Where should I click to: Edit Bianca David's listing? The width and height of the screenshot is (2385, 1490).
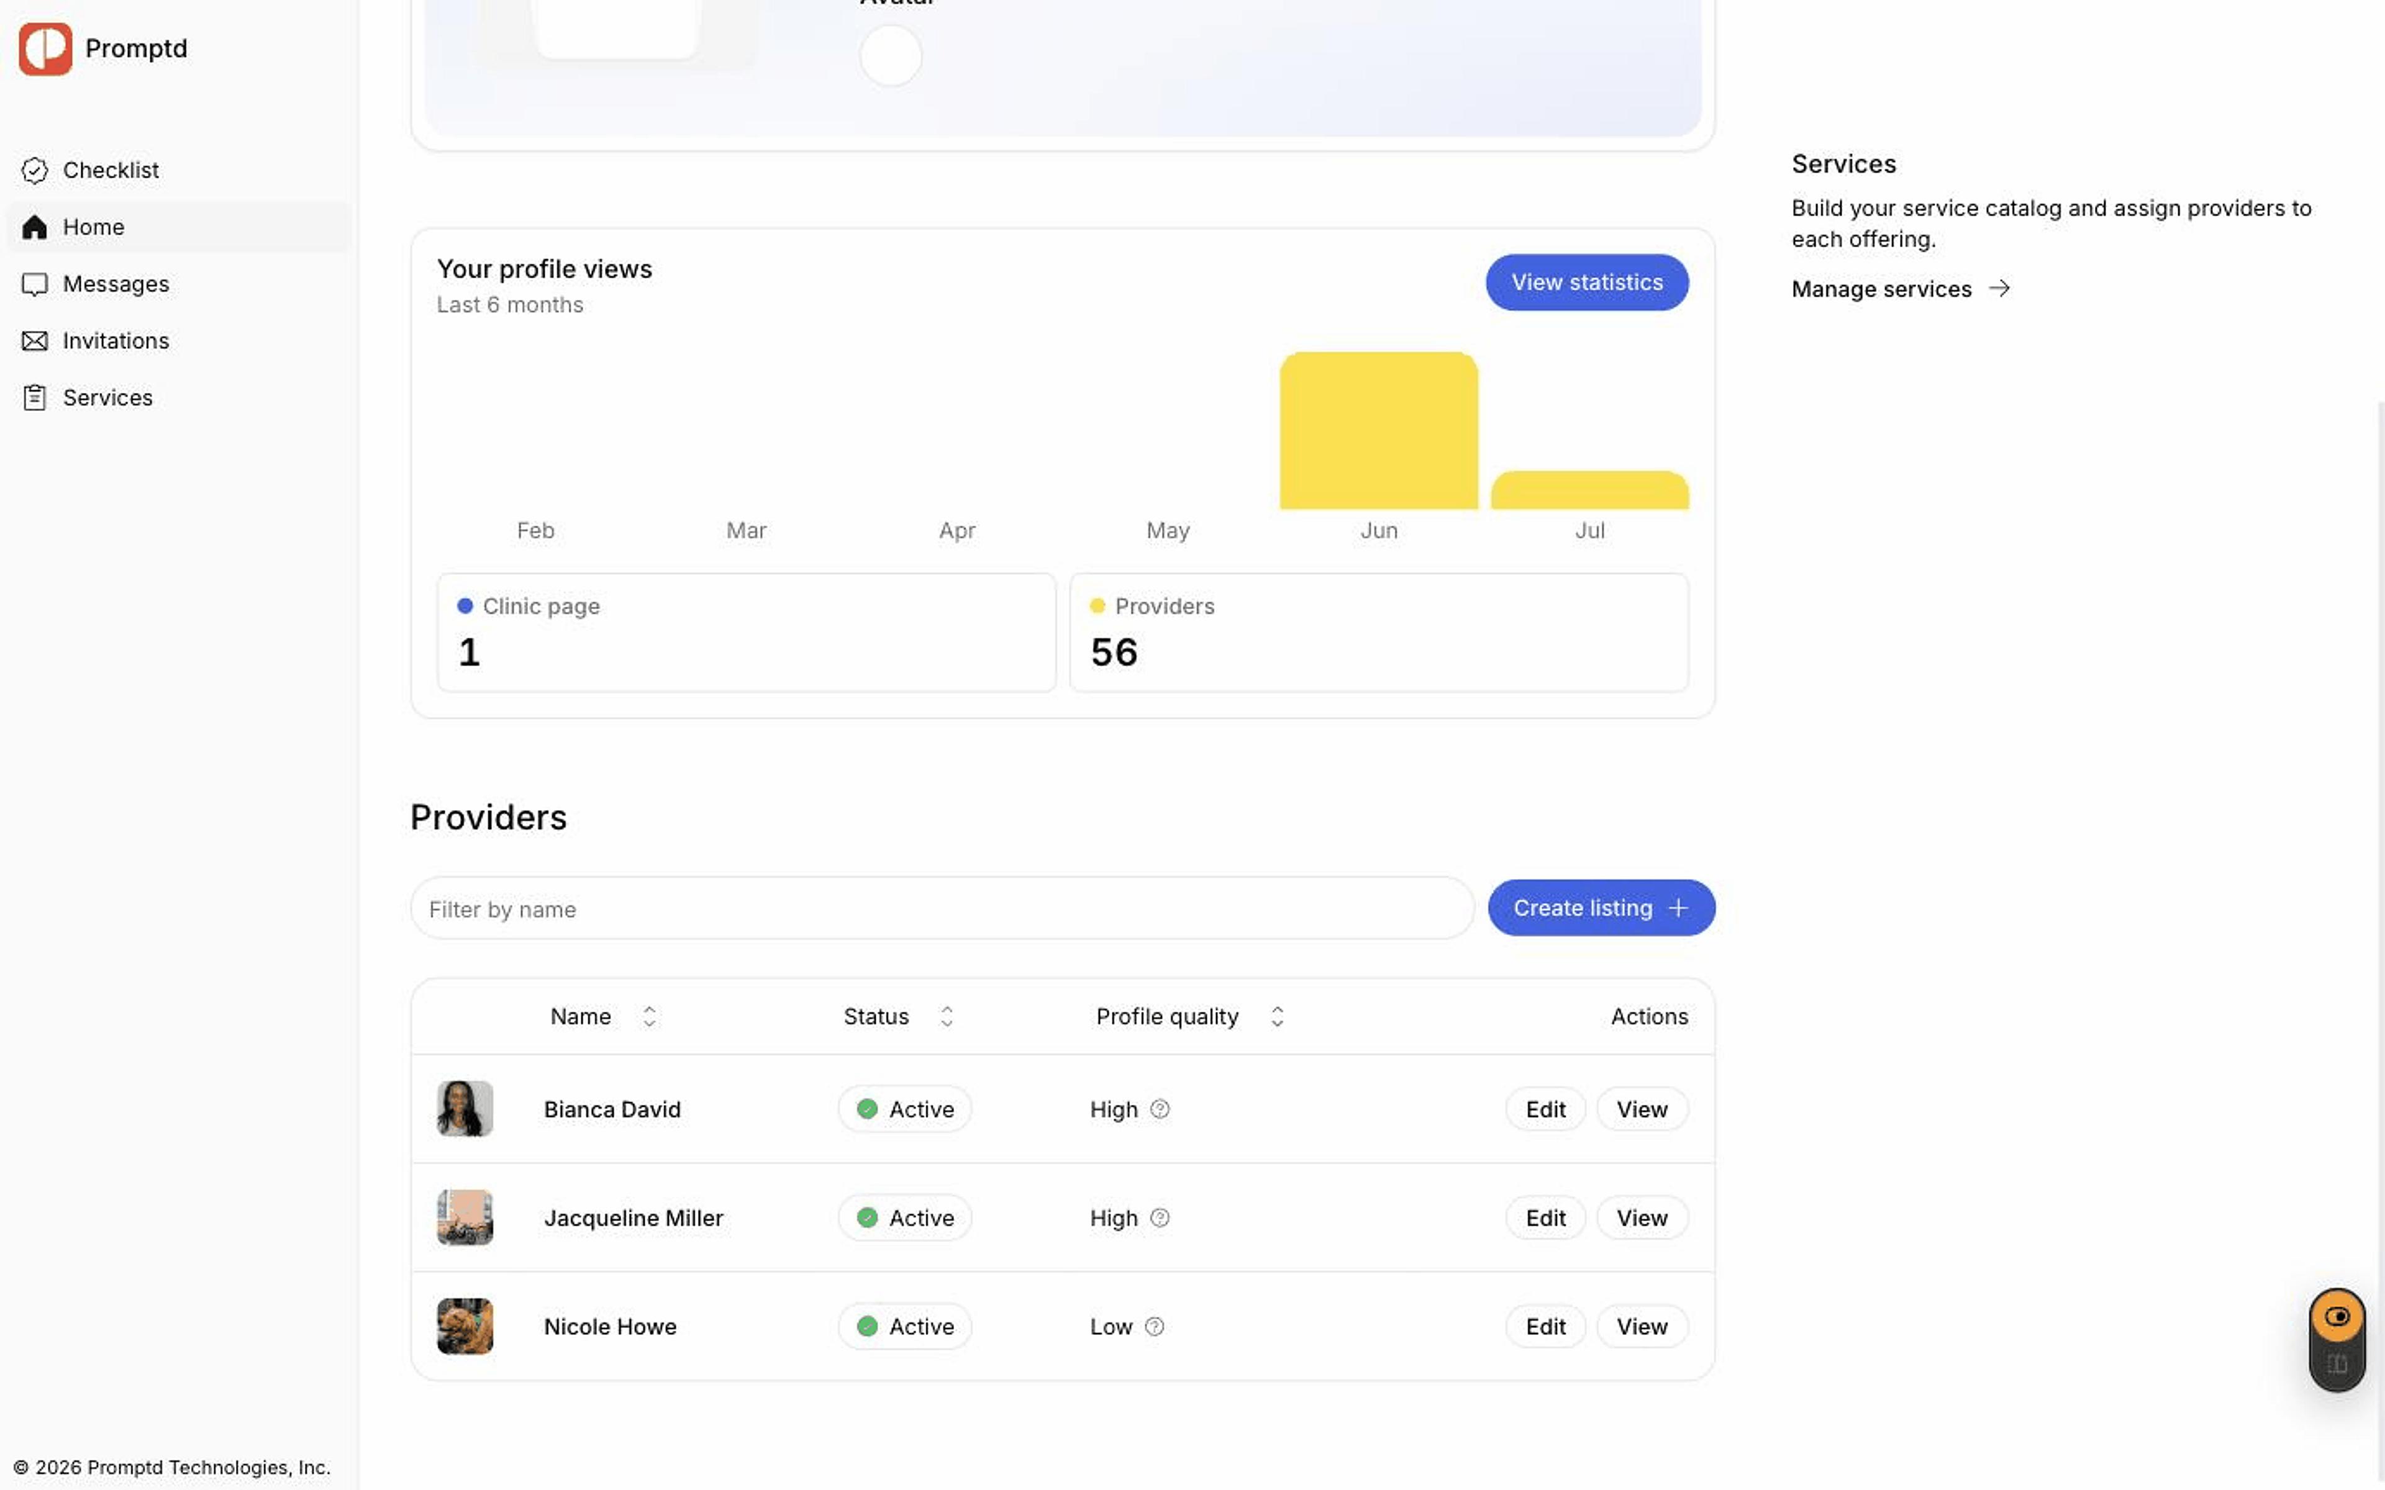point(1544,1109)
